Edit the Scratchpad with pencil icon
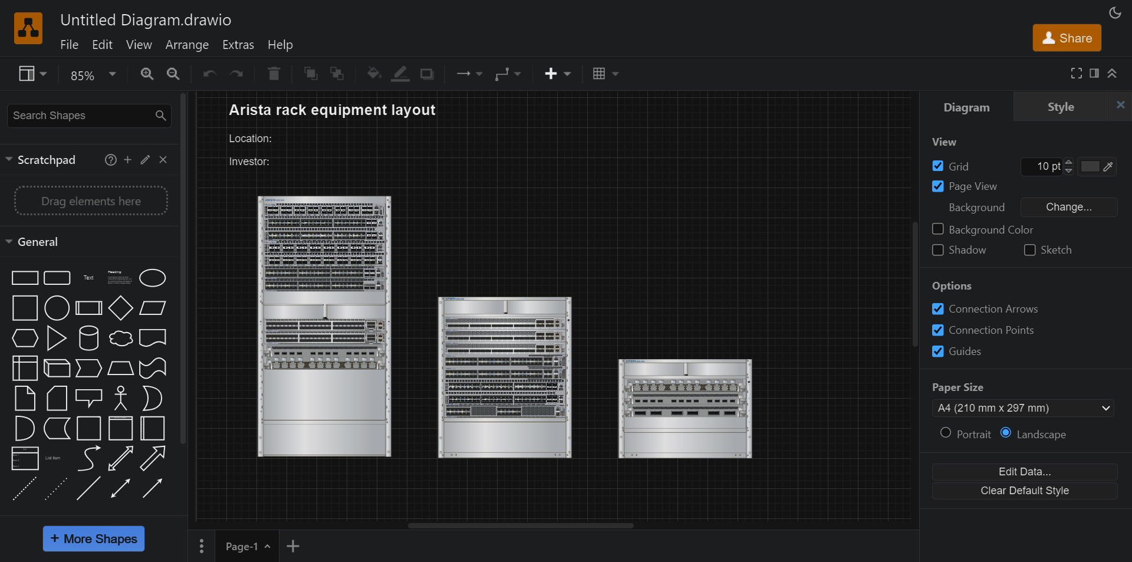This screenshot has width=1132, height=562. pos(146,160)
